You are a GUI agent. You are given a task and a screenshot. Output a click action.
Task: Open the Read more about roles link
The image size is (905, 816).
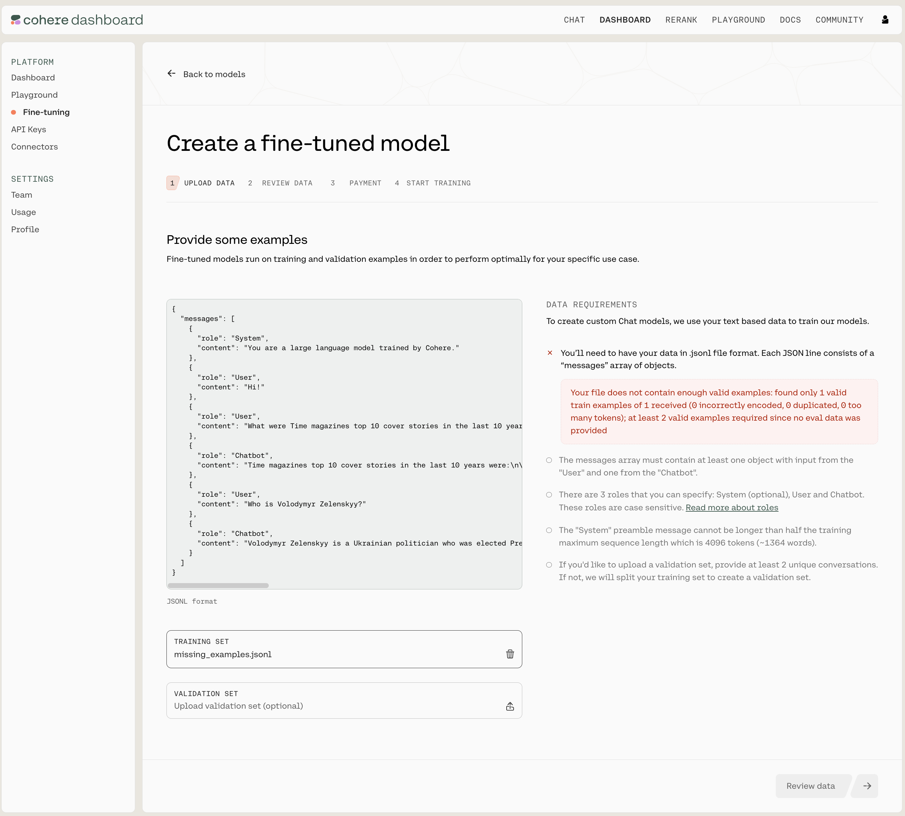[x=732, y=508]
